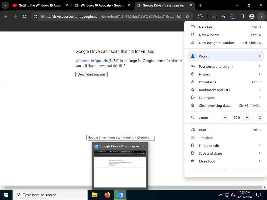Click the Chromium taskbar icon
The image size is (267, 200).
tap(120, 195)
